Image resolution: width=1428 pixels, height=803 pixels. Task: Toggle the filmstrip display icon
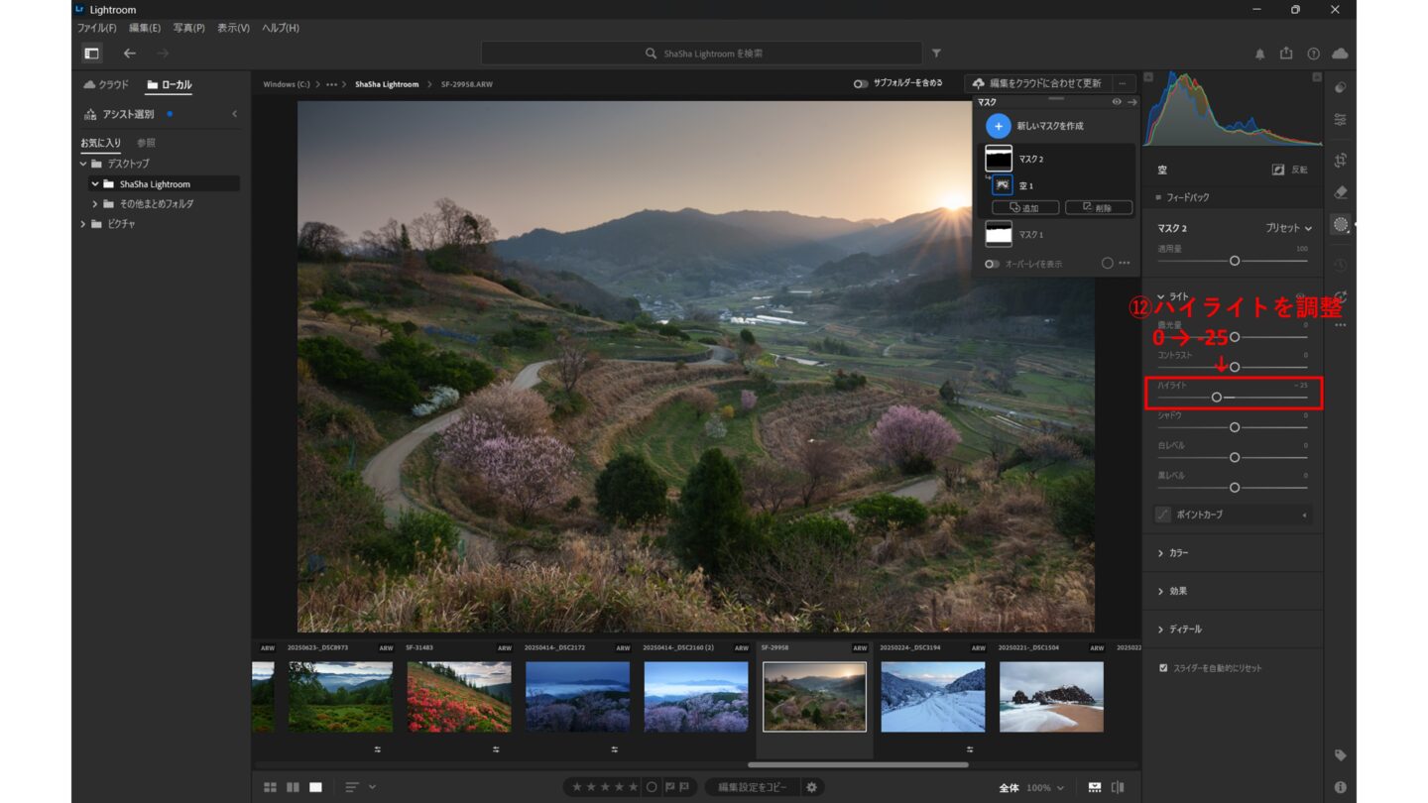click(x=1095, y=787)
